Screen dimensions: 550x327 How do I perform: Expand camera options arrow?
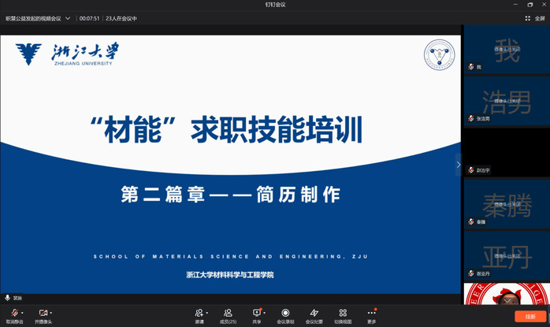52,312
